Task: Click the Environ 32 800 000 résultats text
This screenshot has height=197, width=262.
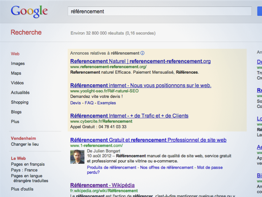Action: pyautogui.click(x=113, y=33)
